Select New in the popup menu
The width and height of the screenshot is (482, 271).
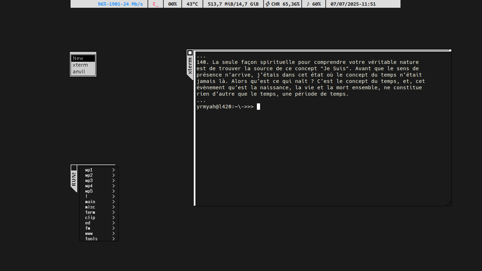[x=83, y=59]
